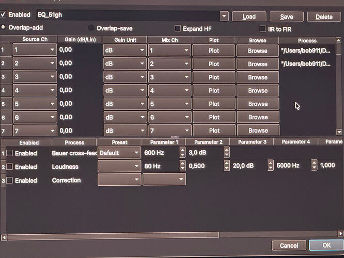Expand the Bauer cross-feed Default preset dropdown

tap(119, 153)
